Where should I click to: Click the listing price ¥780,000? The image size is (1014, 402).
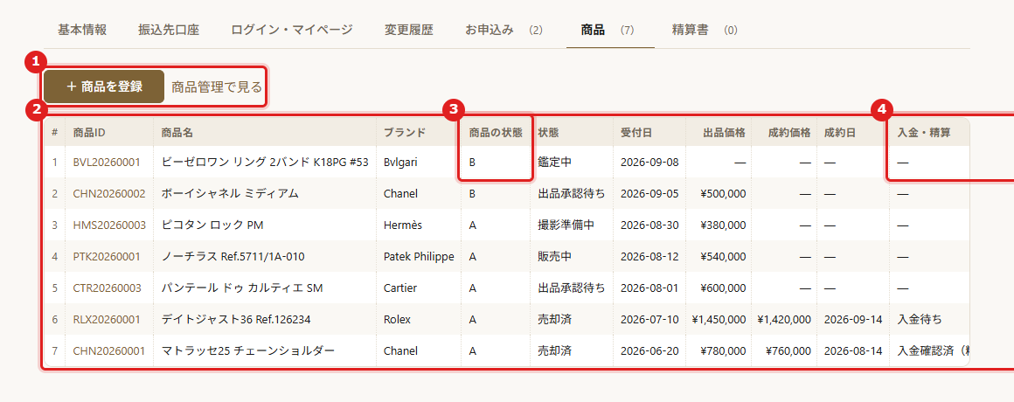click(723, 351)
